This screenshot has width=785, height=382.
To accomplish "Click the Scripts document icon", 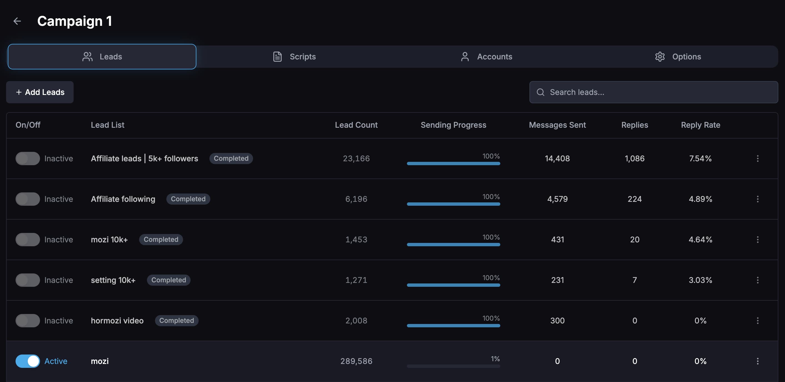I will pos(277,56).
